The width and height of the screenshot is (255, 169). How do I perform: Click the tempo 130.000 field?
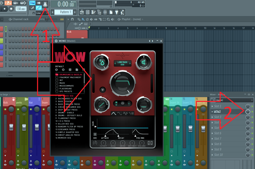21,9
